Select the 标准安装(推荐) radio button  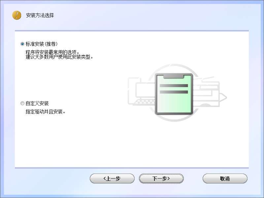22,44
